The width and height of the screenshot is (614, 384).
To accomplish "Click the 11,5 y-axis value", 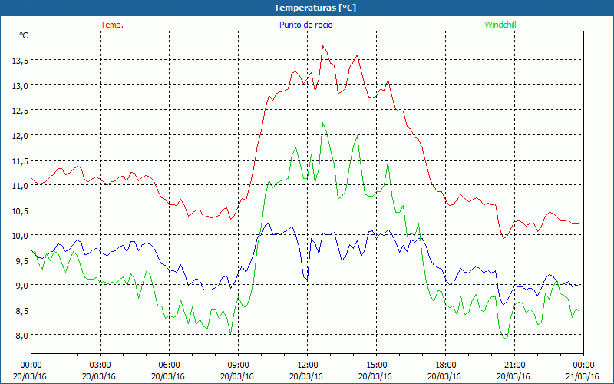I will point(19,161).
